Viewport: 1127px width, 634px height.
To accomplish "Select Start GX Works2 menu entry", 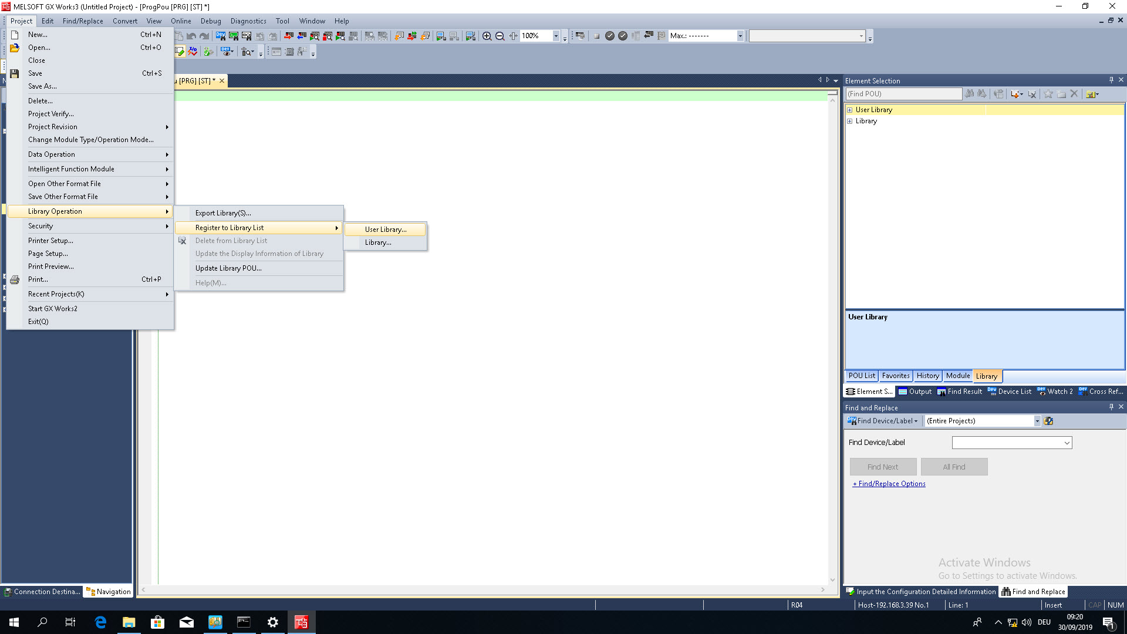I will point(90,309).
